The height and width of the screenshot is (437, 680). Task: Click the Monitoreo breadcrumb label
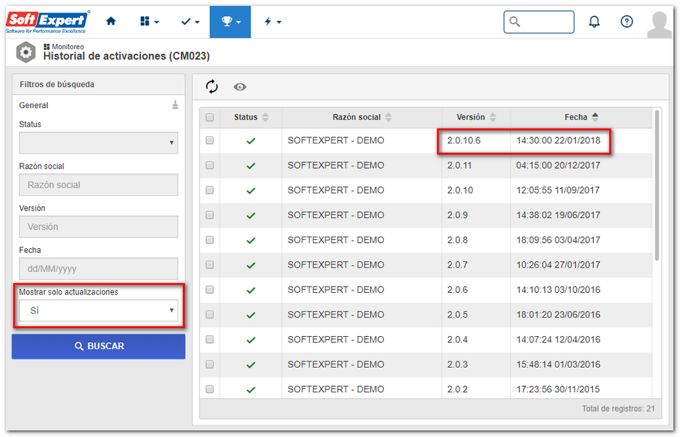[68, 46]
